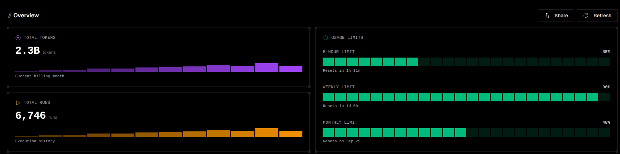Select the tallest orange runs history bar

point(267,132)
